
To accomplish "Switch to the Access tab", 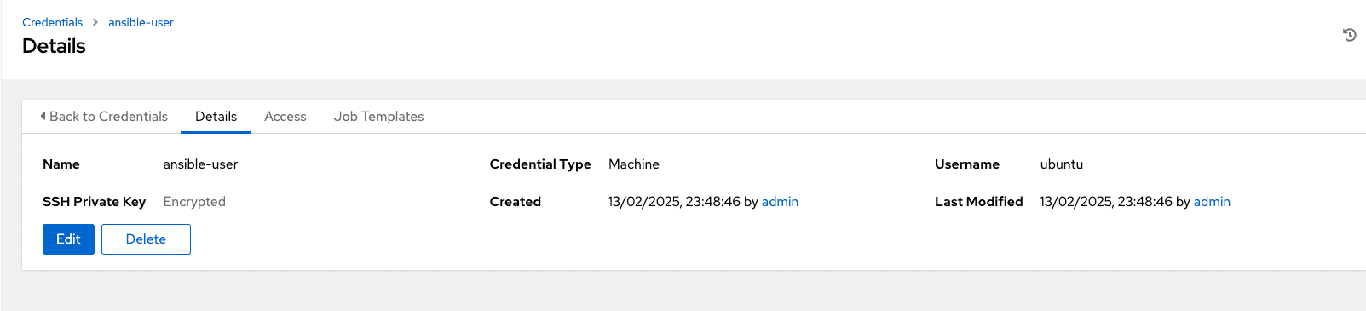I will [285, 116].
